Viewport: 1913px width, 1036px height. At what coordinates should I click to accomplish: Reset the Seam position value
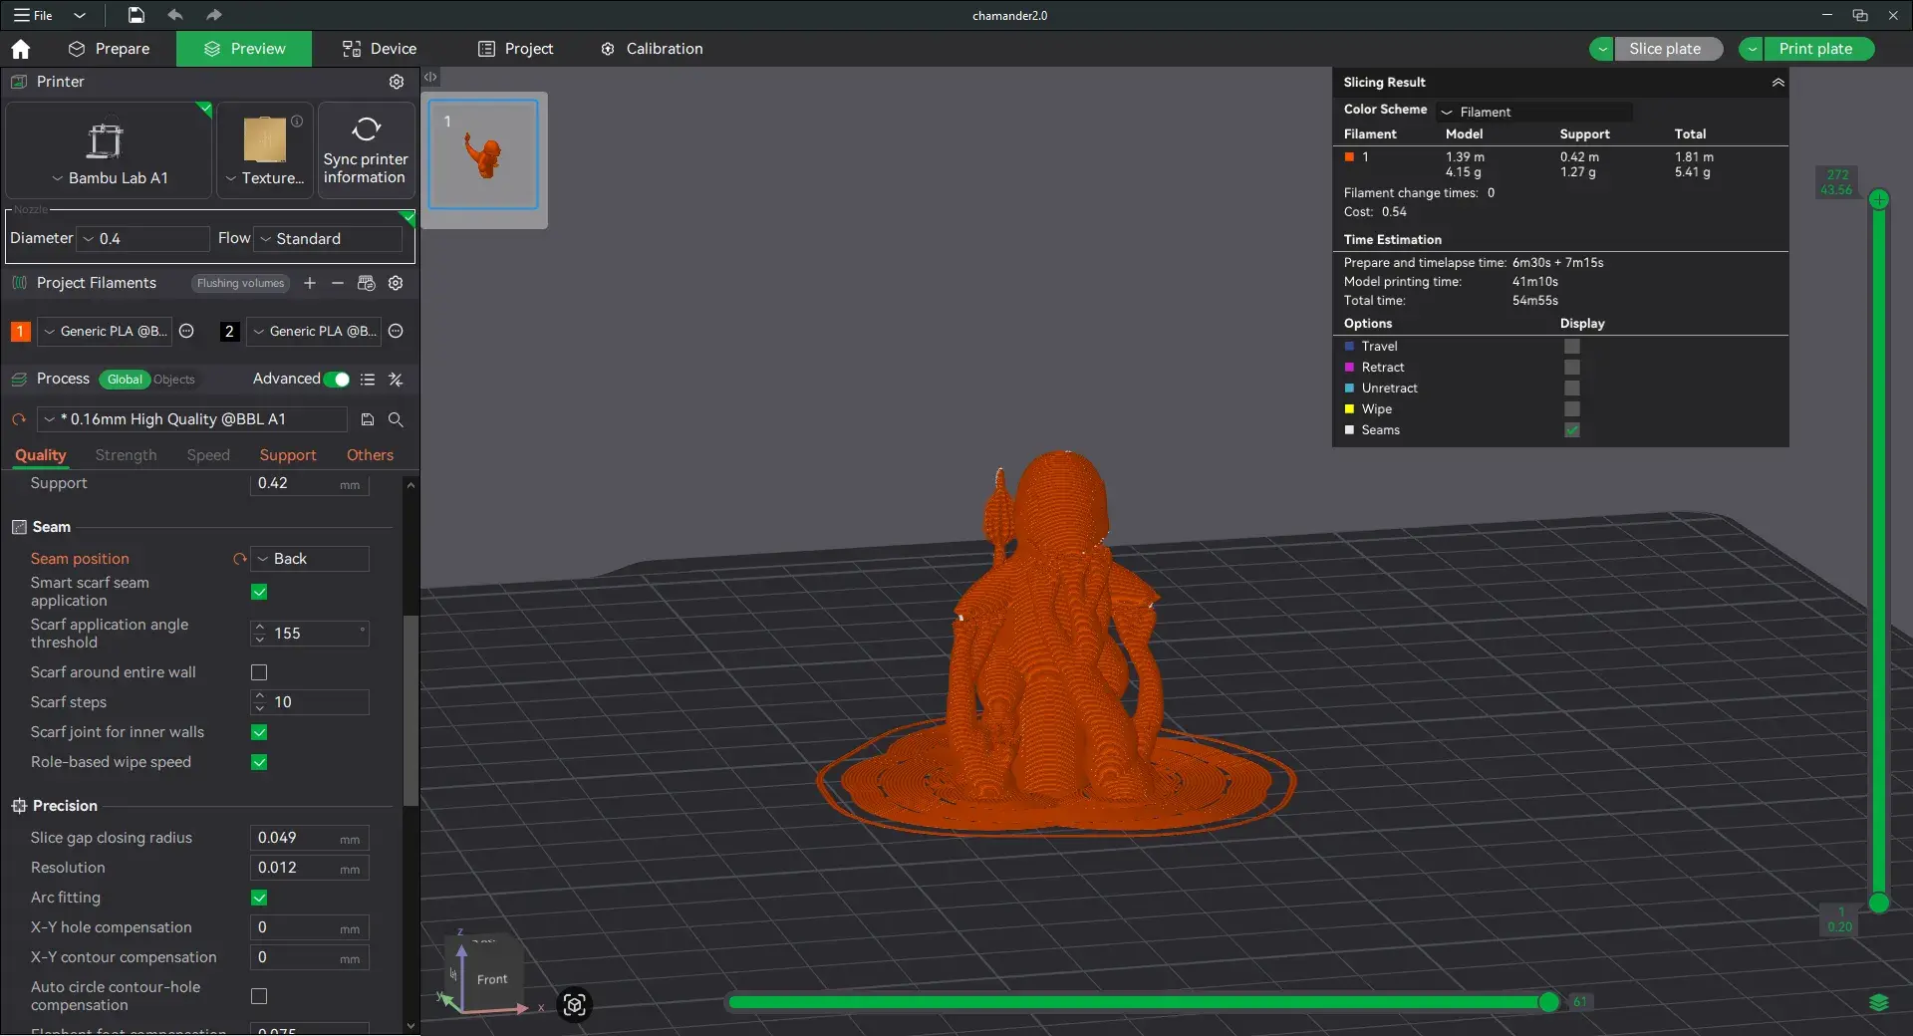[239, 559]
